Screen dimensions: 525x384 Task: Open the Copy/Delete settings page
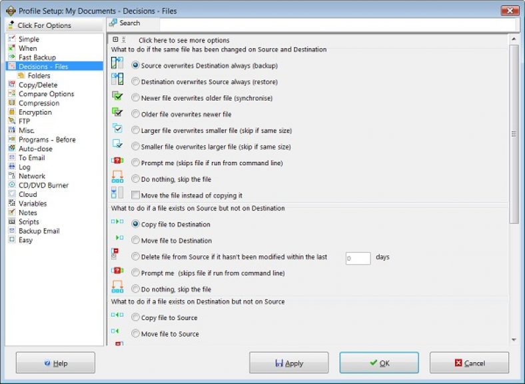(x=38, y=85)
